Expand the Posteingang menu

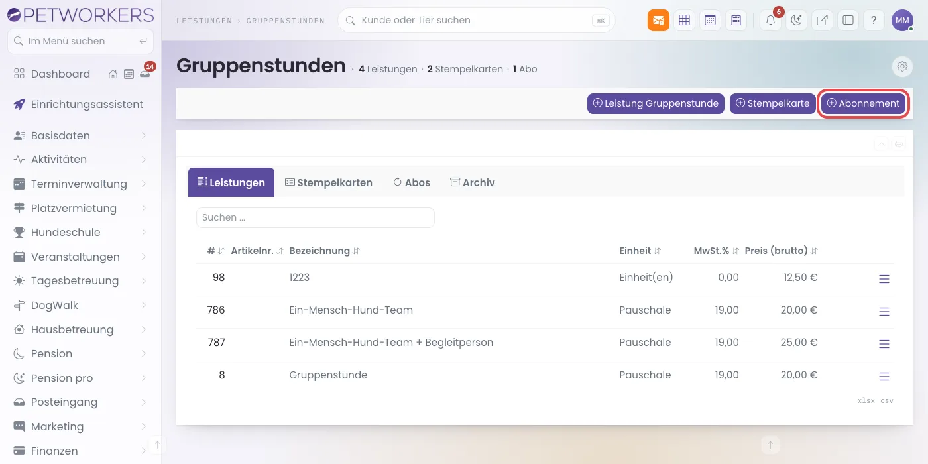click(80, 402)
